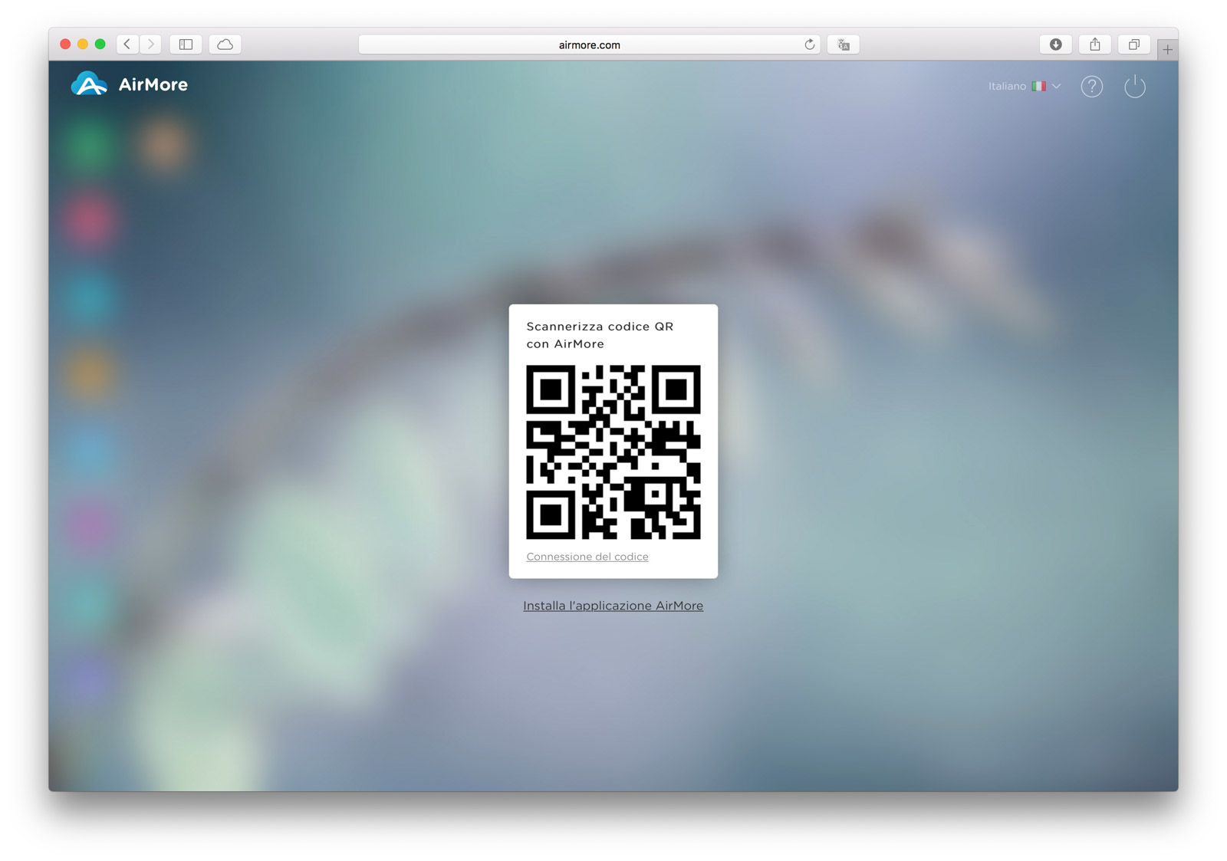
Task: Click the Connessione del codice link
Action: [587, 557]
